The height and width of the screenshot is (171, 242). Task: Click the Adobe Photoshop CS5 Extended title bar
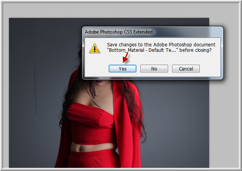pyautogui.click(x=152, y=32)
